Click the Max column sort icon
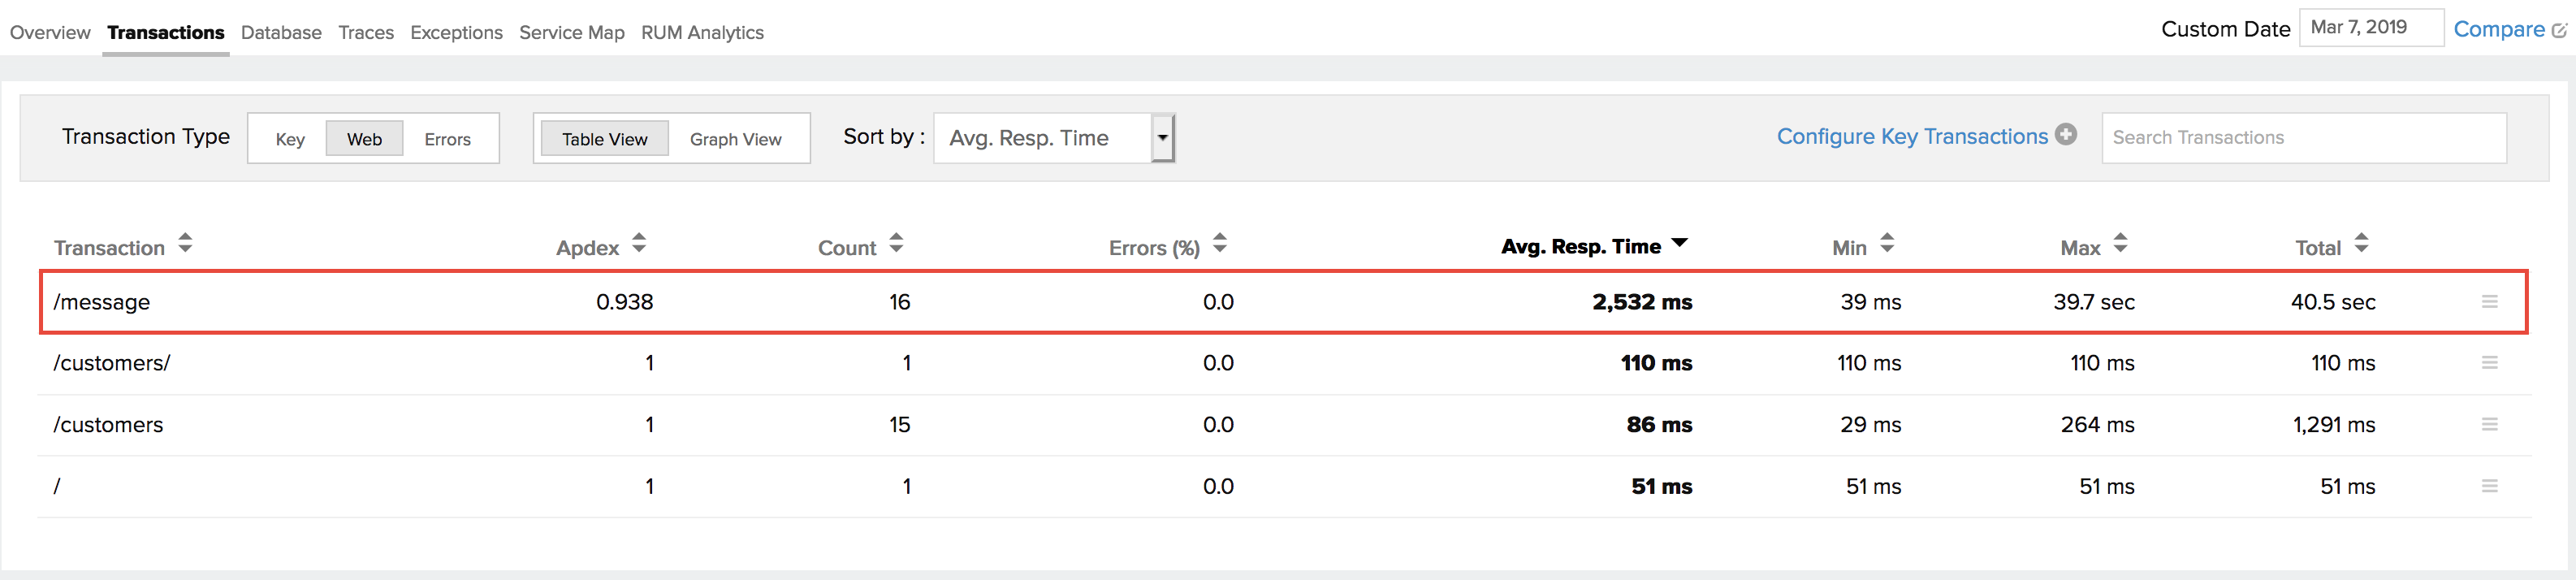The image size is (2576, 580). tap(2120, 244)
